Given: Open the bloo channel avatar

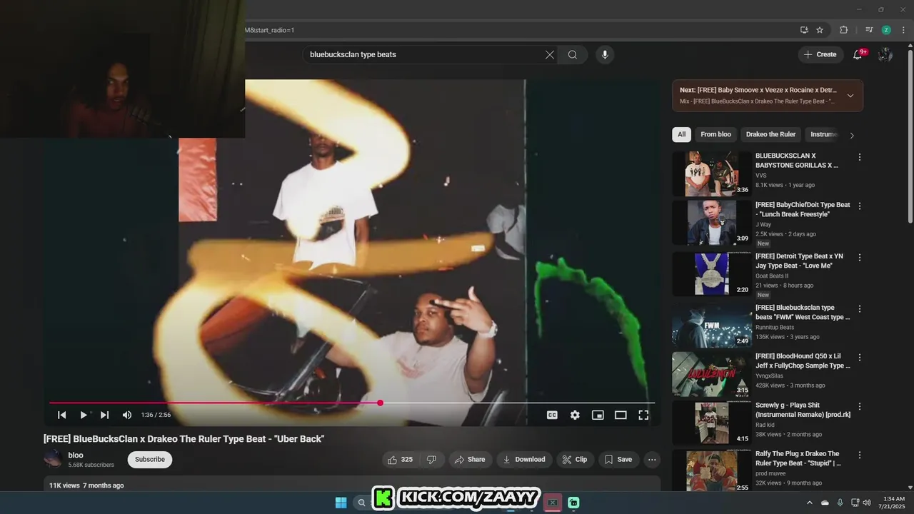Looking at the screenshot, I should (53, 458).
